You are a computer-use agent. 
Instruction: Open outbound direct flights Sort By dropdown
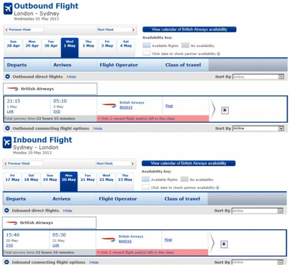[x=258, y=77]
